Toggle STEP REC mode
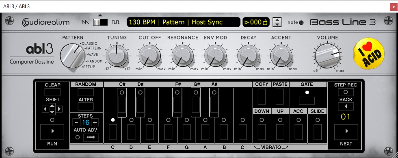 coord(346,92)
